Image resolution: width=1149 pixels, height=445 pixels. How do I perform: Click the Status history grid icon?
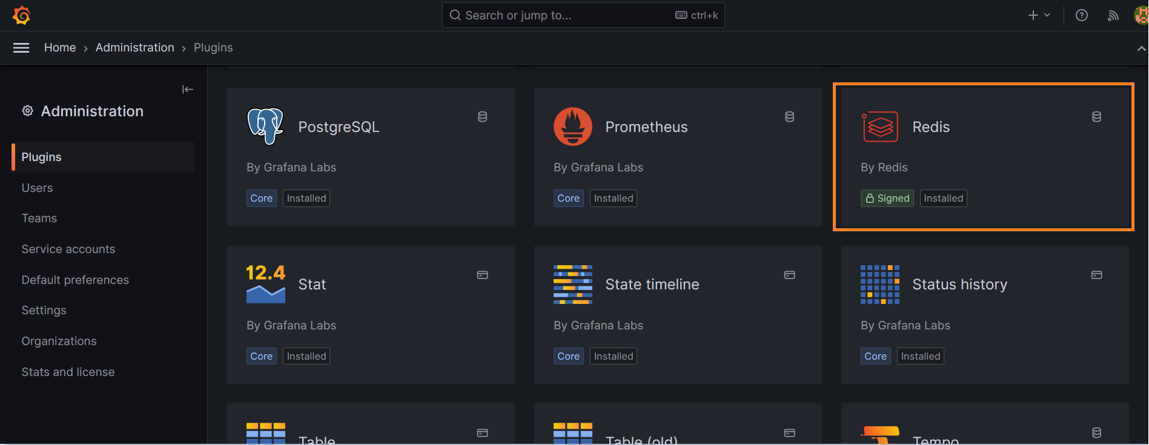coord(879,284)
